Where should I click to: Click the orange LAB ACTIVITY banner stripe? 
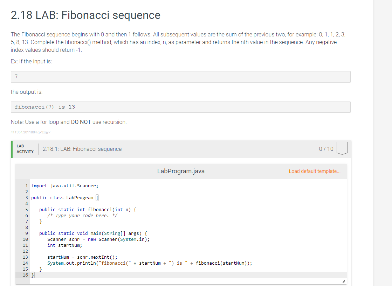coord(12,149)
